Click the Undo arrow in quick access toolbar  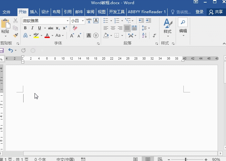point(11,50)
